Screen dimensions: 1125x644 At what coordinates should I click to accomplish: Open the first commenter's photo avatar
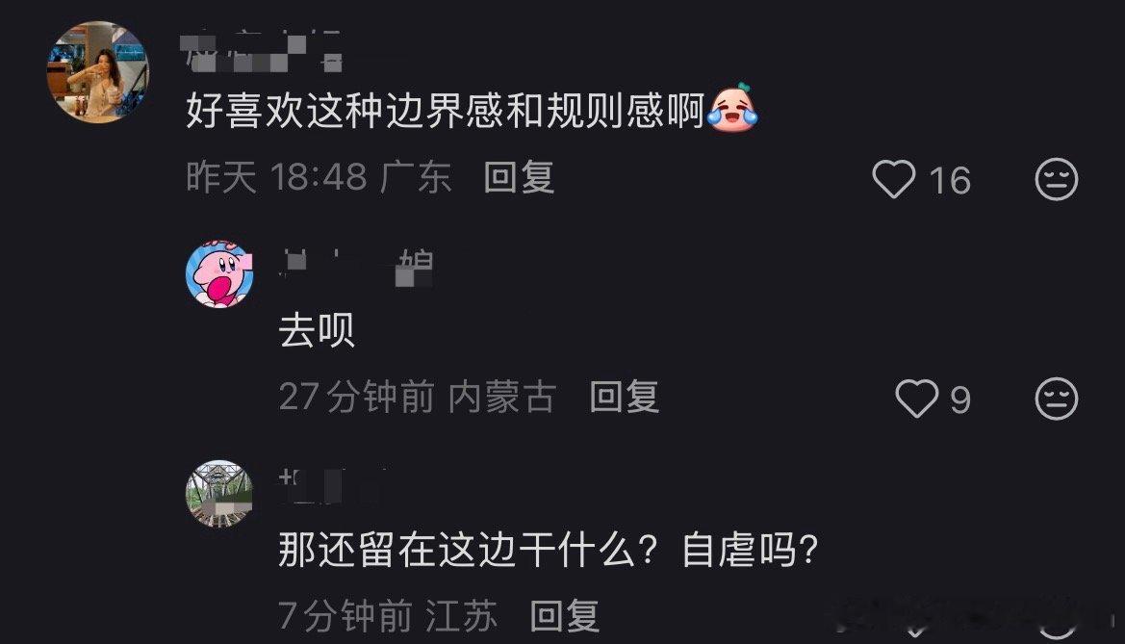97,72
